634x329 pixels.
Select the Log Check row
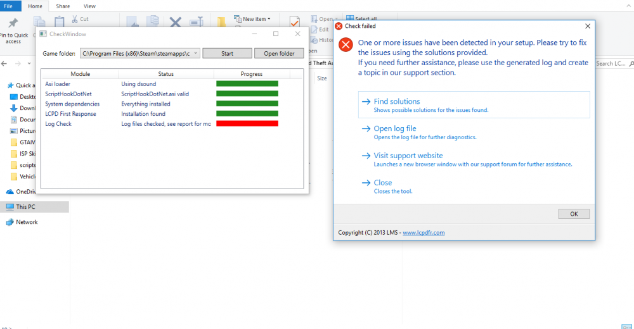click(x=172, y=124)
